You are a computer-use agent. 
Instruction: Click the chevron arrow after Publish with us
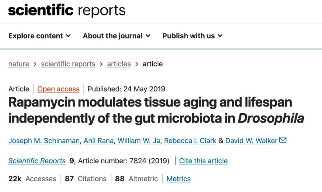click(x=220, y=36)
